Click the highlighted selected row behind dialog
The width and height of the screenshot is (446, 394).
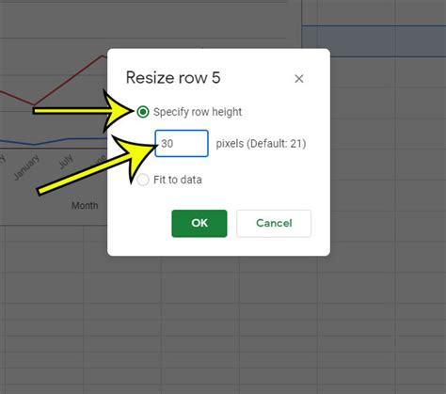pos(374,41)
